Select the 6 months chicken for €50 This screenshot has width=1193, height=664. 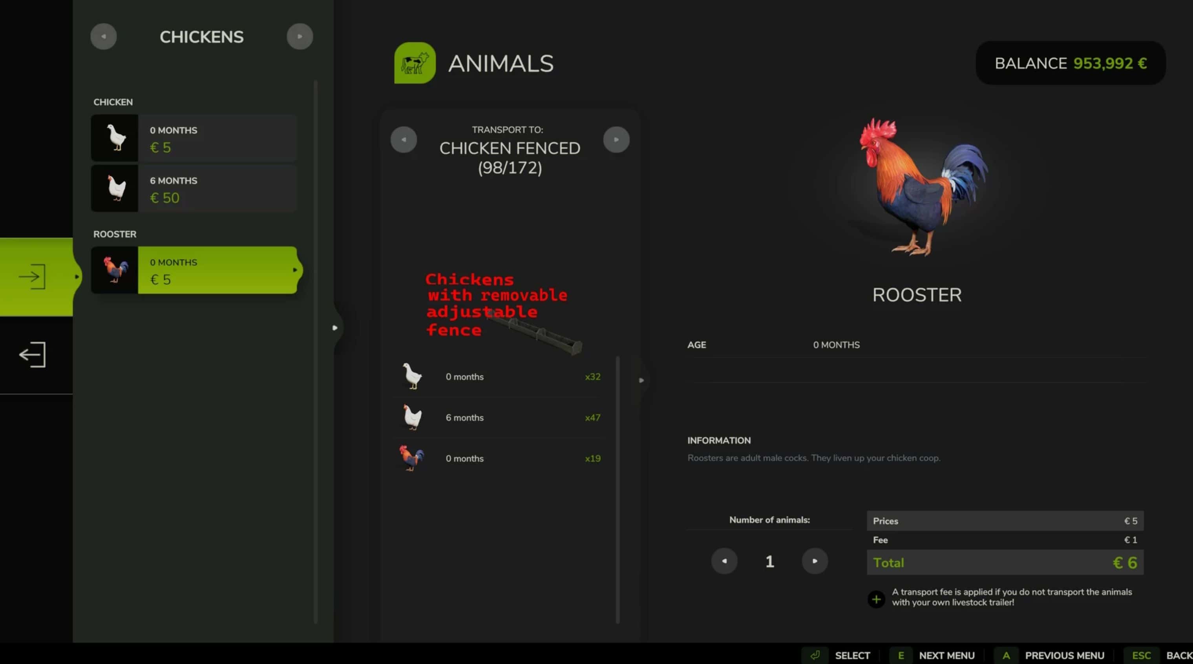coord(194,188)
